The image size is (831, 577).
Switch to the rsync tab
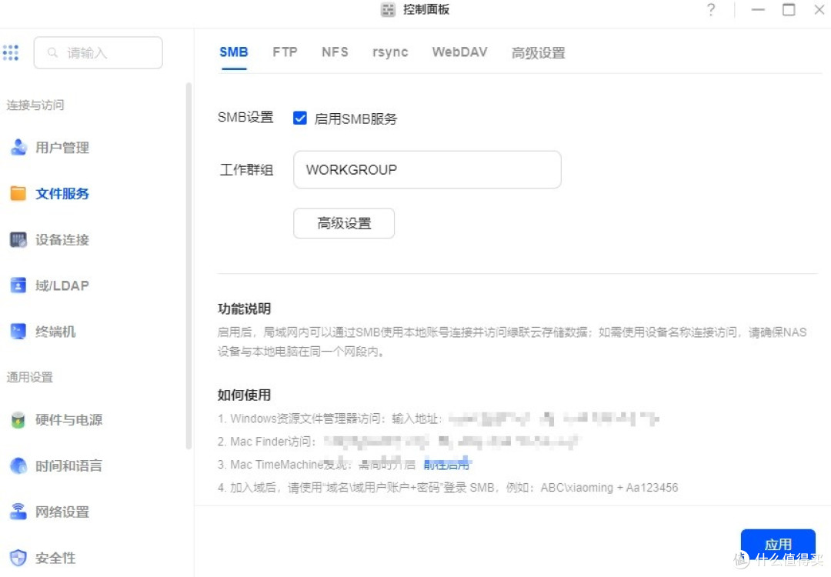(x=390, y=52)
